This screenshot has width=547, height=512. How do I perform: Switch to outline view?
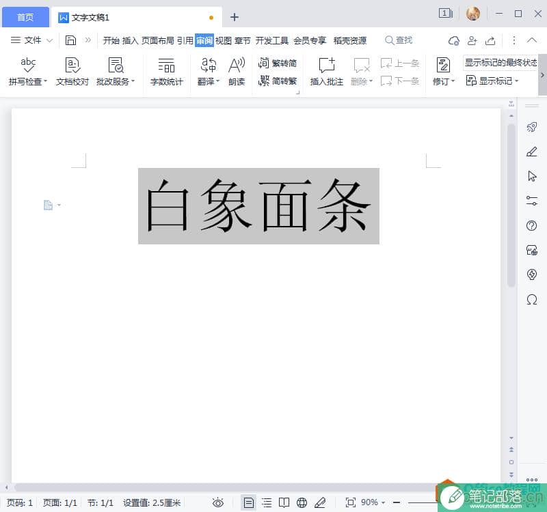pyautogui.click(x=267, y=502)
